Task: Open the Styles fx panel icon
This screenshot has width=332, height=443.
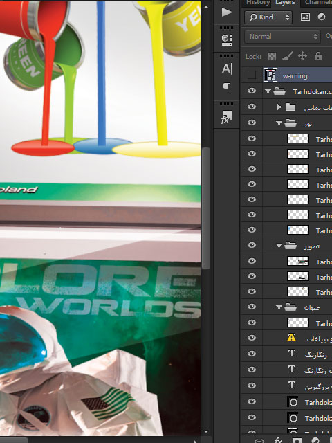Action: [x=227, y=117]
